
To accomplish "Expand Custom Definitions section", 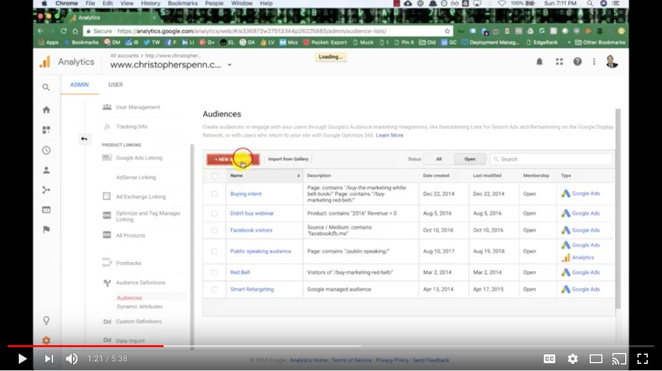I will coord(139,321).
